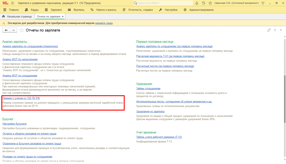This screenshot has width=286, height=164.
Task: Open Анализ ФОТ по начислениям report
Action: click(x=20, y=59)
